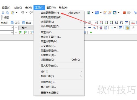Open the upper filter combo box dropdown

12,28
